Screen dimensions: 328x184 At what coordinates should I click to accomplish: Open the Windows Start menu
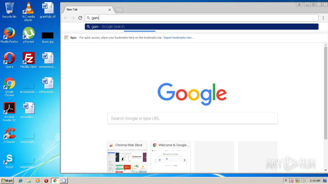(7, 181)
